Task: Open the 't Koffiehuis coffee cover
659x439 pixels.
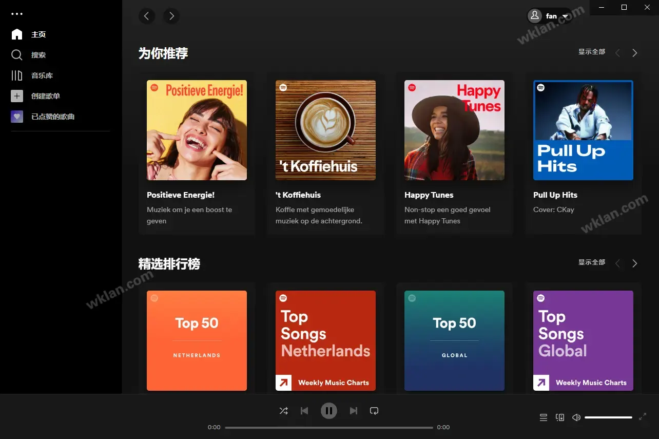Action: pos(325,130)
